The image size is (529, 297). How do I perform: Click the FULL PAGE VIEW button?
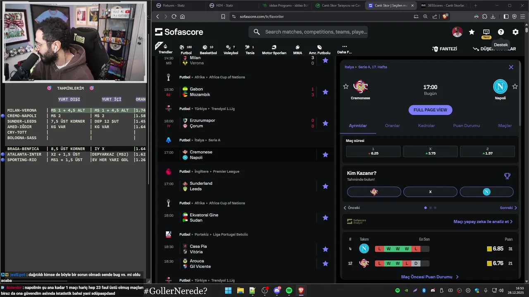430,110
